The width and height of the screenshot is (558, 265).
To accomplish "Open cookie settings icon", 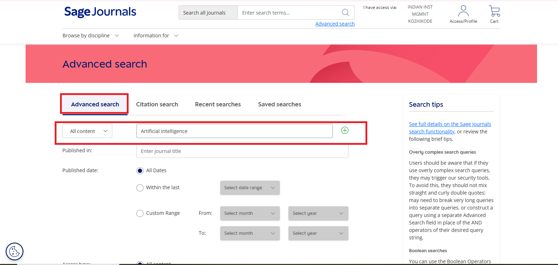I will pyautogui.click(x=15, y=251).
